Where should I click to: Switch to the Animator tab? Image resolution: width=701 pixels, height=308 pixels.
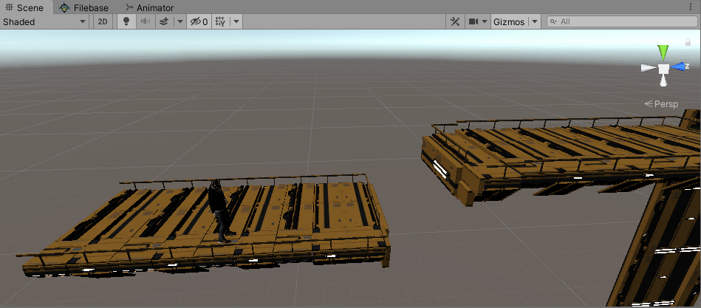click(149, 7)
